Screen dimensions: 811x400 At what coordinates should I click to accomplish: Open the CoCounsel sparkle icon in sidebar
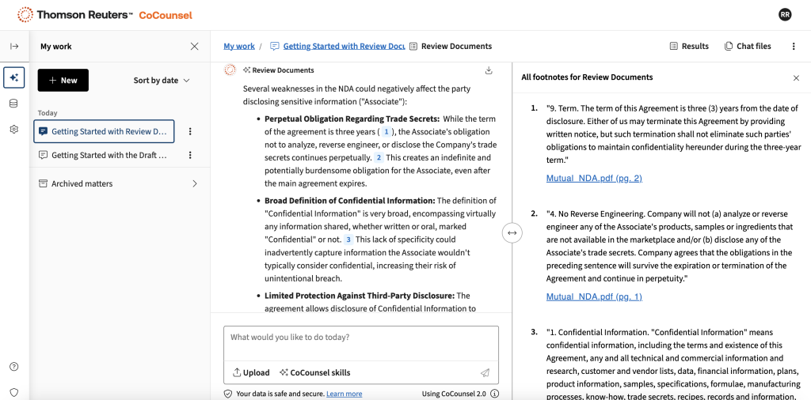click(14, 77)
